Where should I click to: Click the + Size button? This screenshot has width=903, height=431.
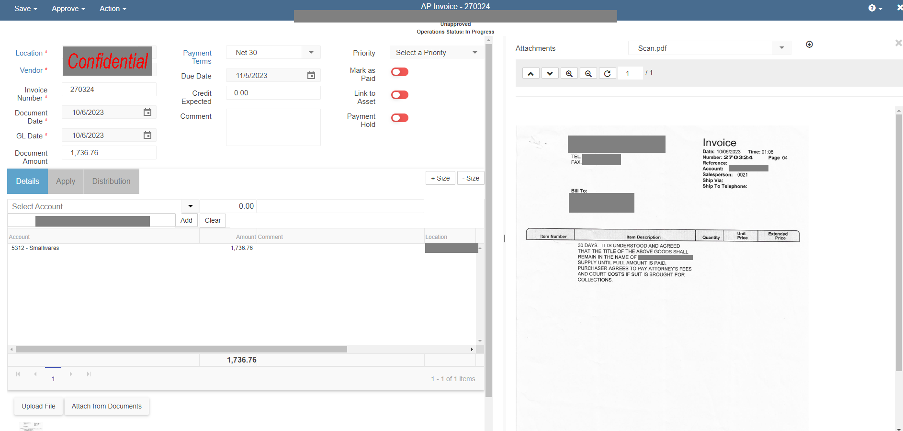[x=440, y=178]
